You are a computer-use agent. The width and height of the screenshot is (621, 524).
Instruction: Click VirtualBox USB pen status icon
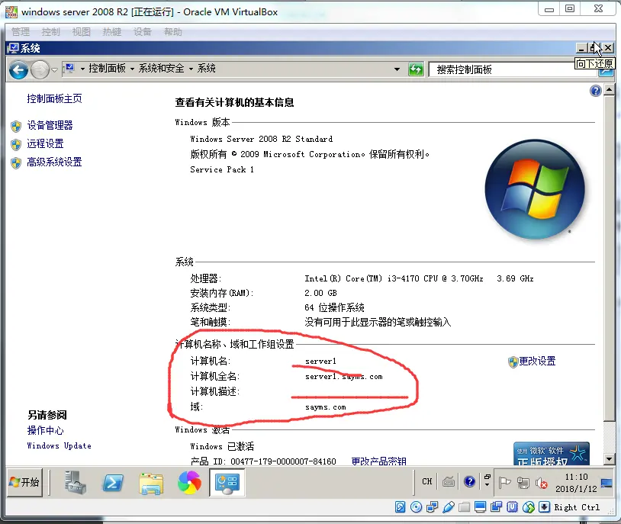pyautogui.click(x=449, y=507)
